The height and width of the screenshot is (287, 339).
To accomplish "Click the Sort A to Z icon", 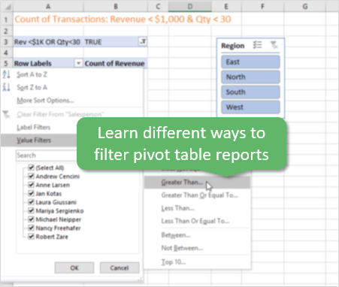I will click(x=6, y=74).
